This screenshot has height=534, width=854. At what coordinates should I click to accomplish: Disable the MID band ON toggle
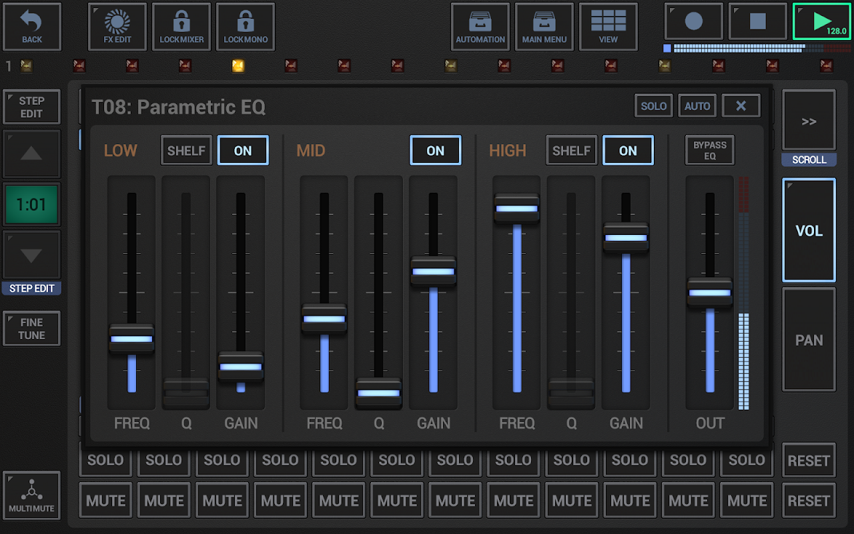coord(435,150)
